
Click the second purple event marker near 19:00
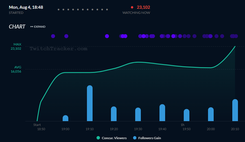pyautogui.click(x=66, y=36)
